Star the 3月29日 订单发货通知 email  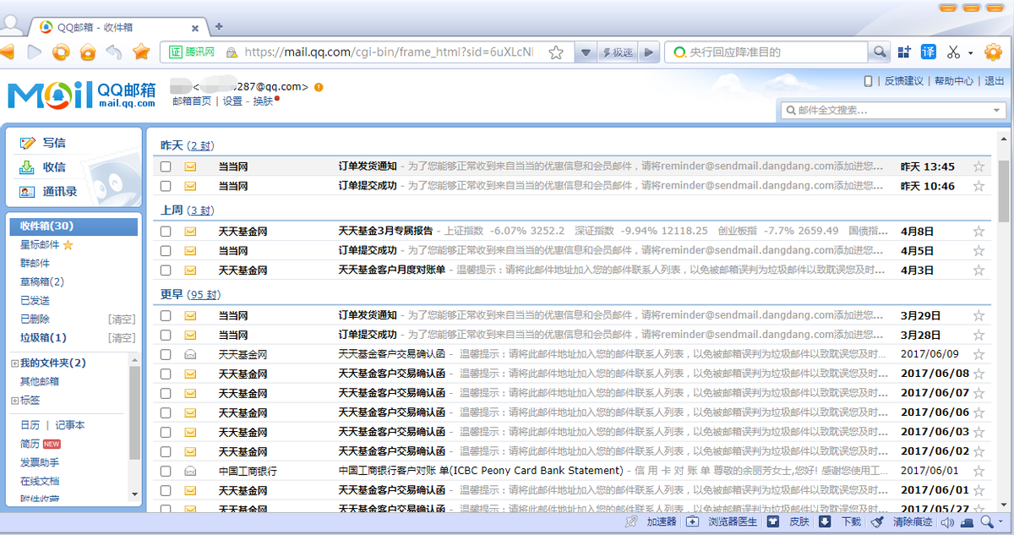click(979, 315)
